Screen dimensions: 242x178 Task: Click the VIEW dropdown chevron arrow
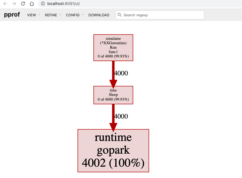point(38,15)
